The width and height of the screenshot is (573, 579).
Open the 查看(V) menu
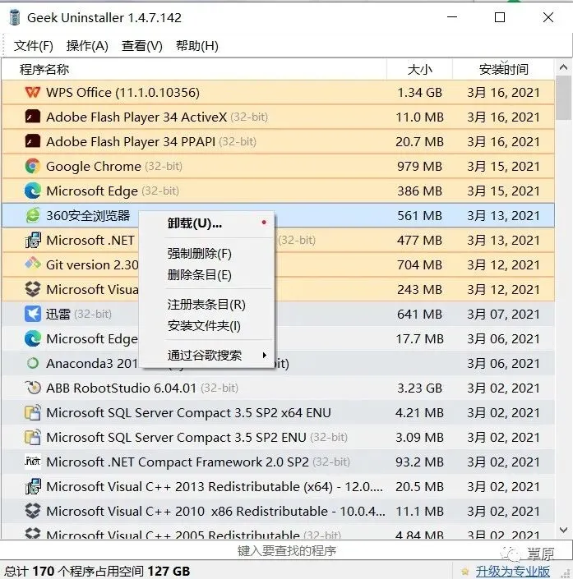(x=142, y=46)
